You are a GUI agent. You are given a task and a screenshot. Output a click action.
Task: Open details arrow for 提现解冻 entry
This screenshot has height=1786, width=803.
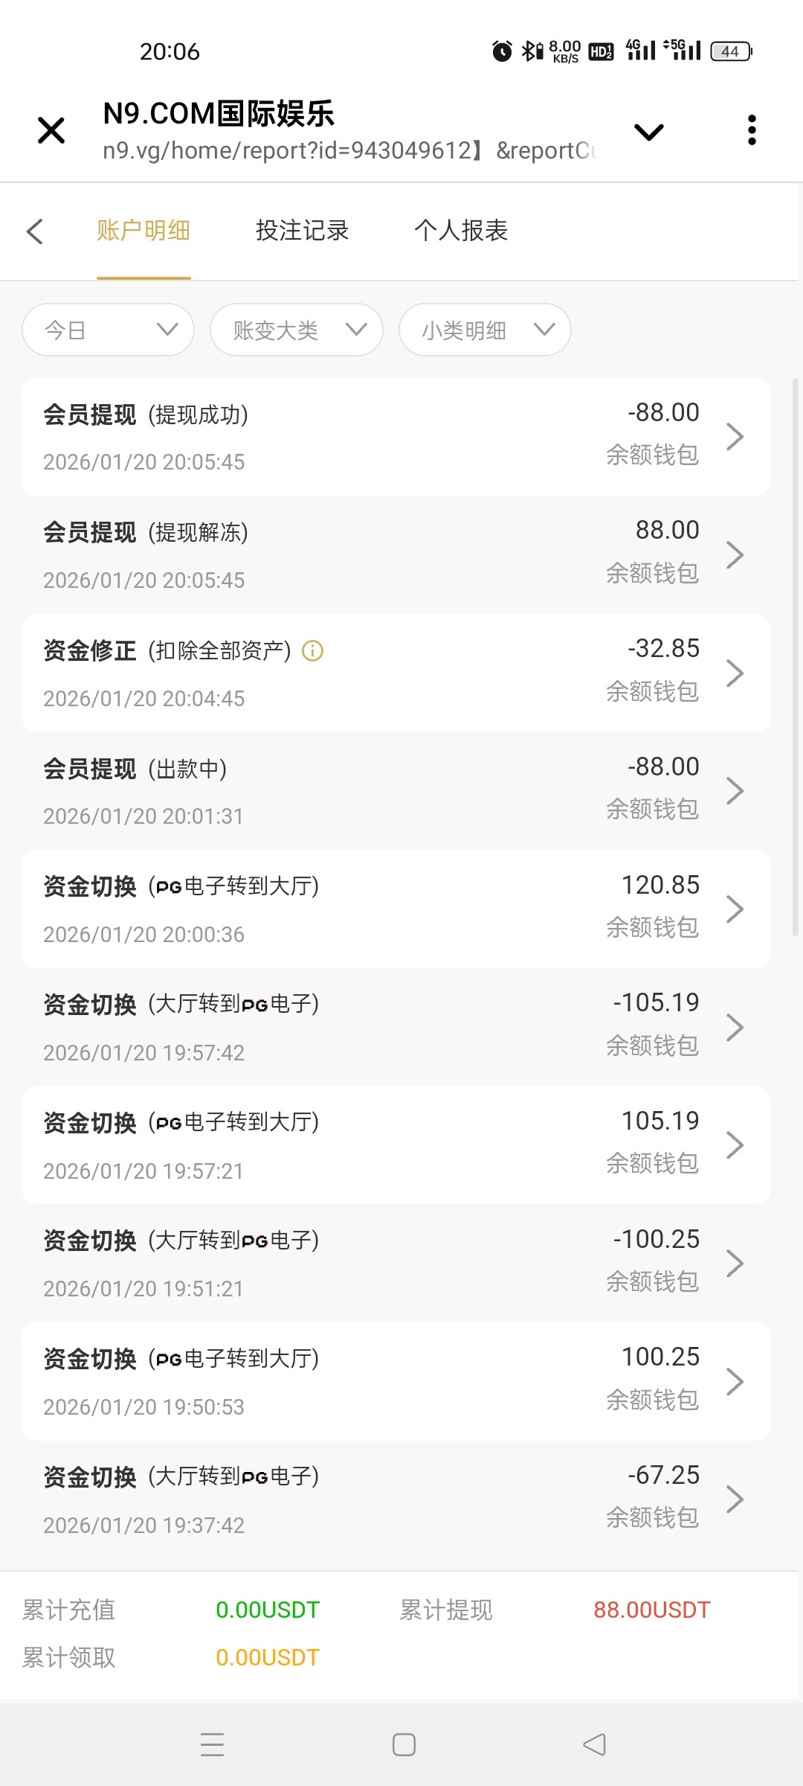[735, 555]
